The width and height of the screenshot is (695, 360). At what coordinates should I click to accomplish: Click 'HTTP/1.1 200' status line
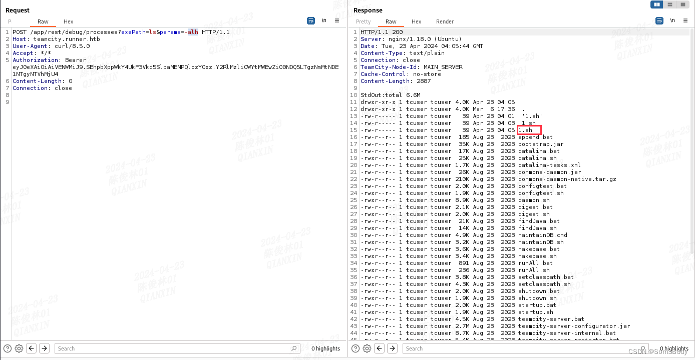click(x=382, y=32)
